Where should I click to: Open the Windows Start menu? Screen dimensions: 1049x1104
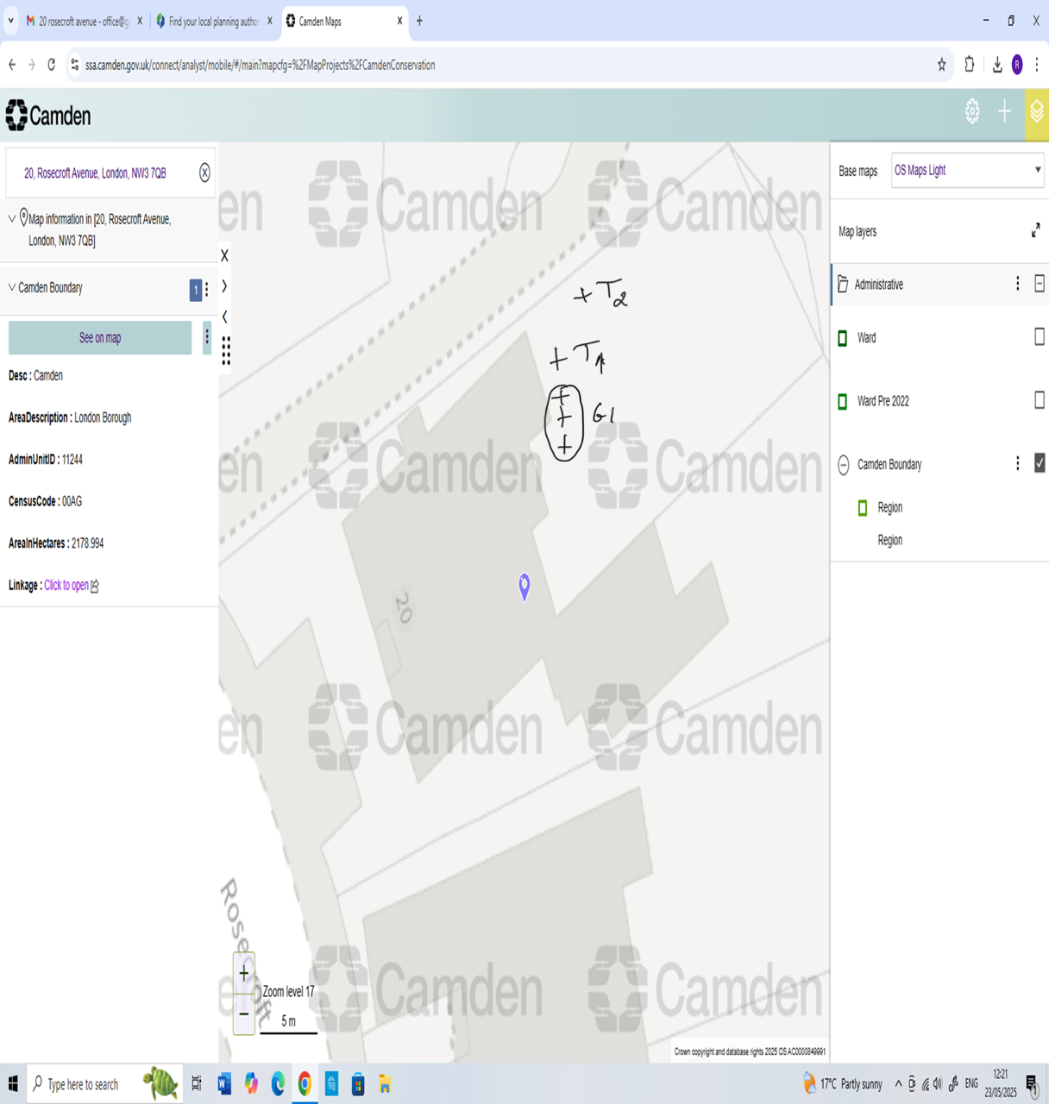[13, 1084]
